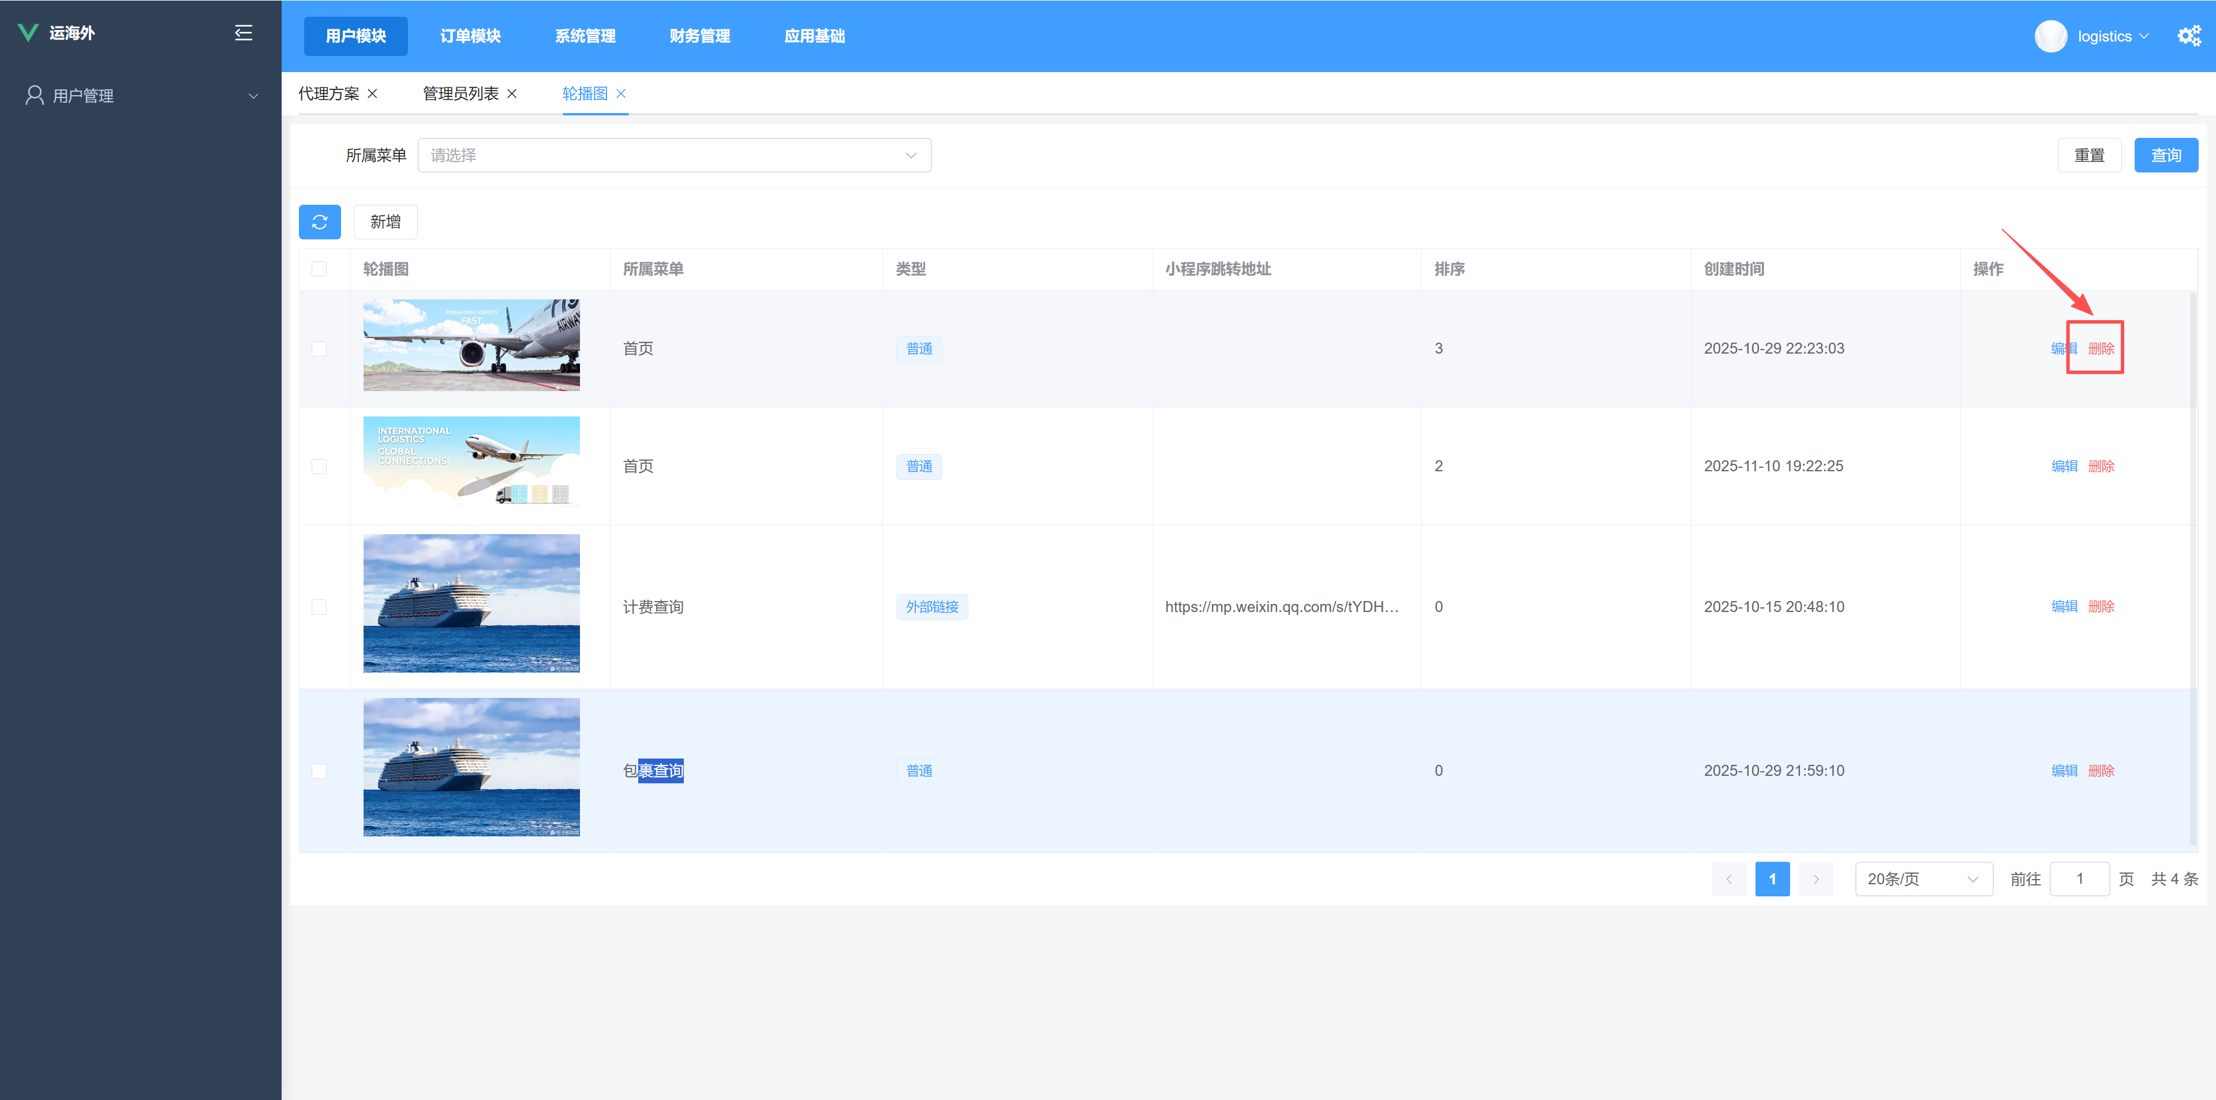Open the 20条/页 page size dropdown
This screenshot has width=2216, height=1100.
(x=1923, y=879)
